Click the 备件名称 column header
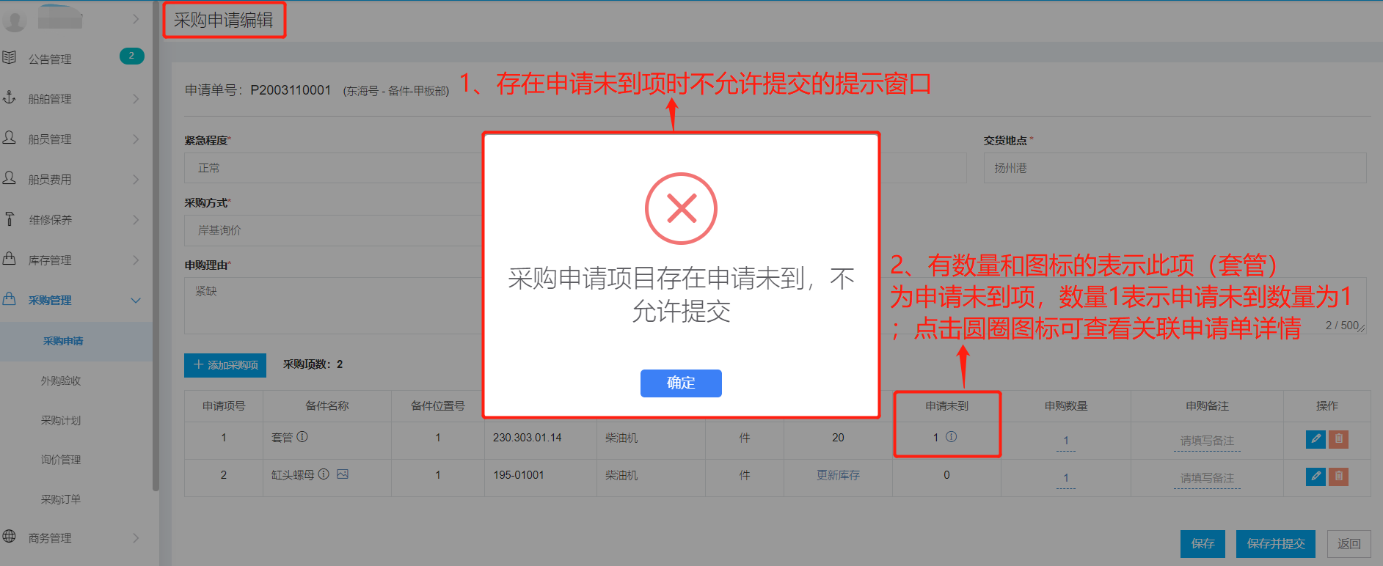 pos(327,406)
